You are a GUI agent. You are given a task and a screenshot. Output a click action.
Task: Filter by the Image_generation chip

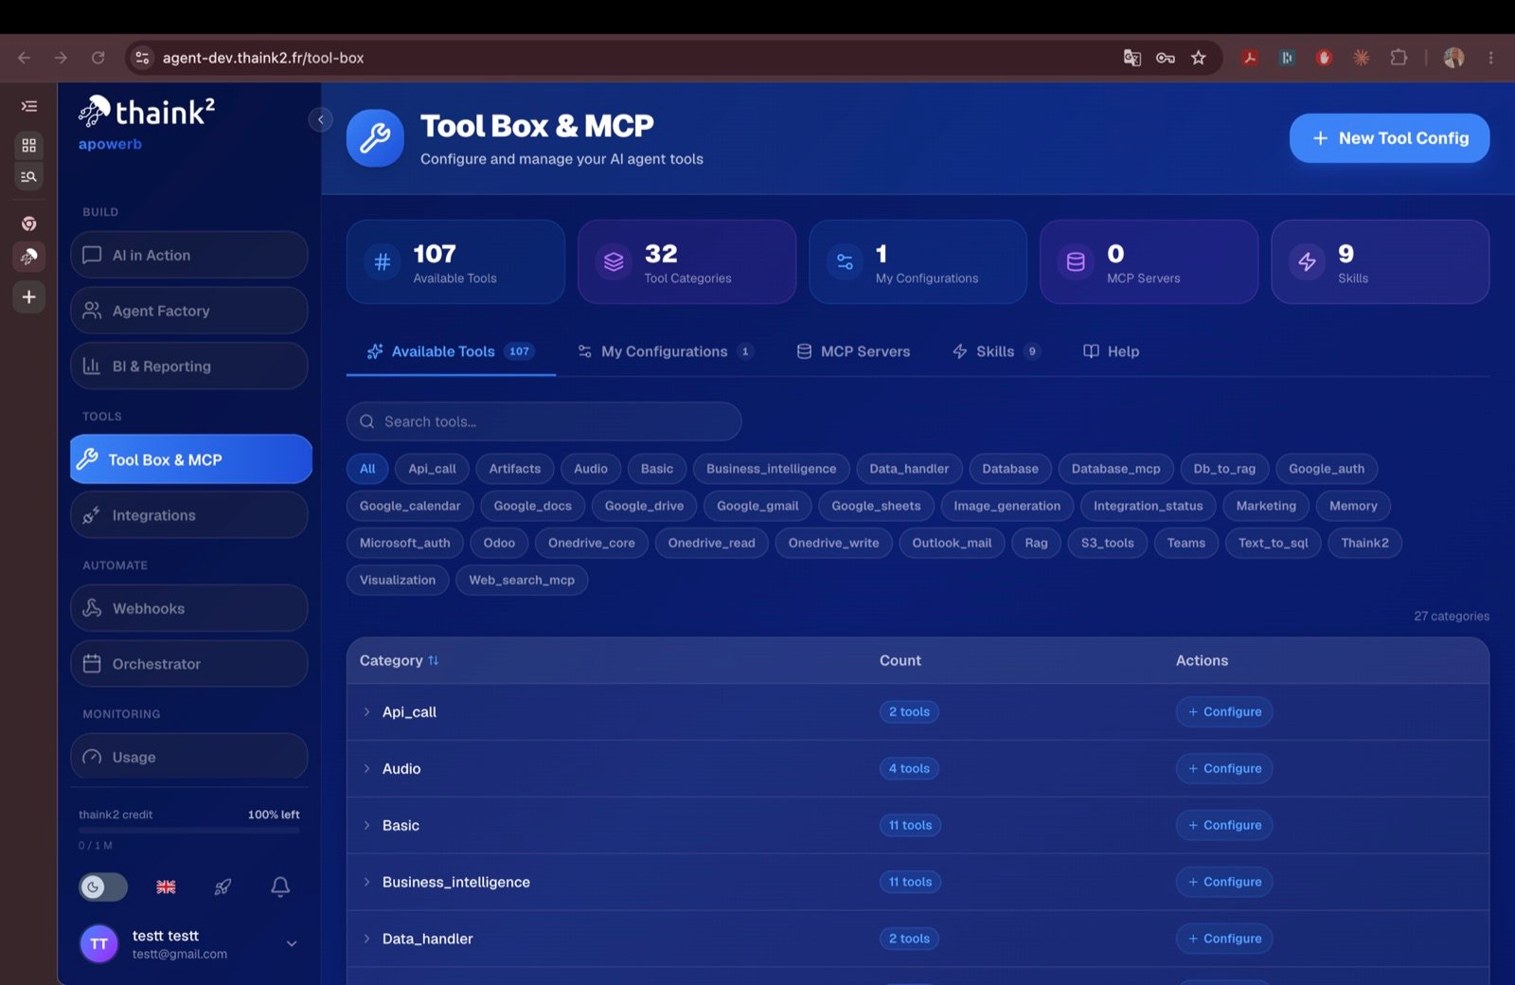pyautogui.click(x=1007, y=506)
